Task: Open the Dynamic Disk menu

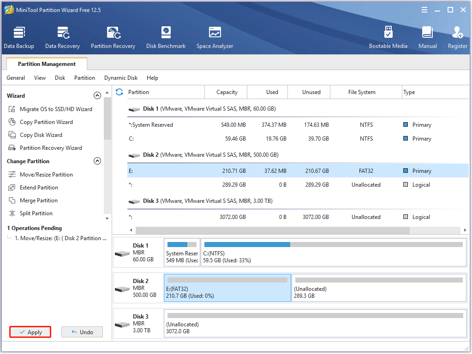Action: pos(121,78)
